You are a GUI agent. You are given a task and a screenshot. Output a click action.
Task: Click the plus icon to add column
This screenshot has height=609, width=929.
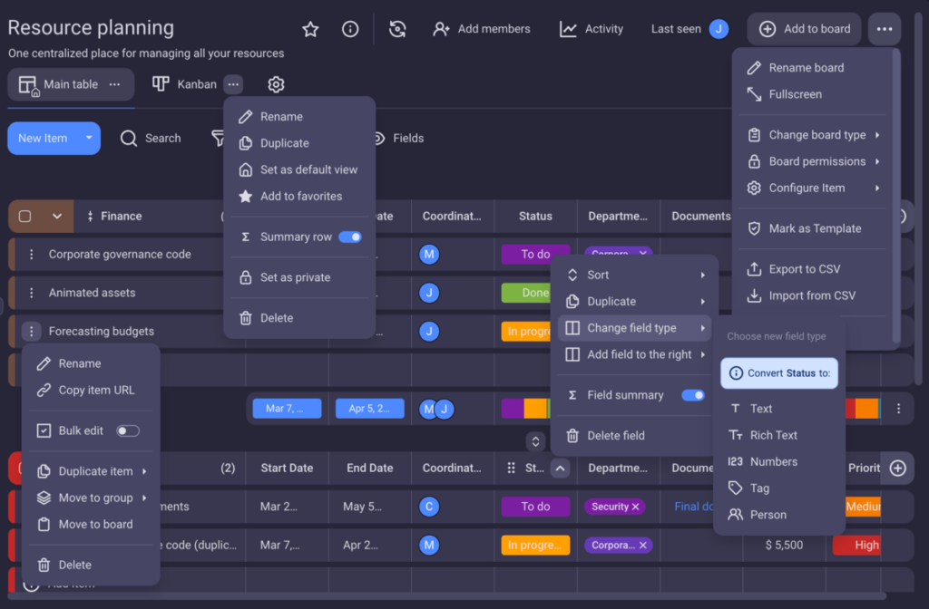tap(897, 468)
